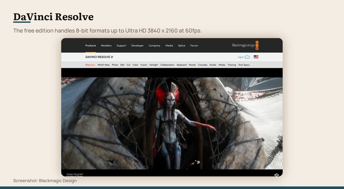Screen dimensions: 344x189
Task: Click the DaVinci Resolve slide heading
Action: point(53,17)
